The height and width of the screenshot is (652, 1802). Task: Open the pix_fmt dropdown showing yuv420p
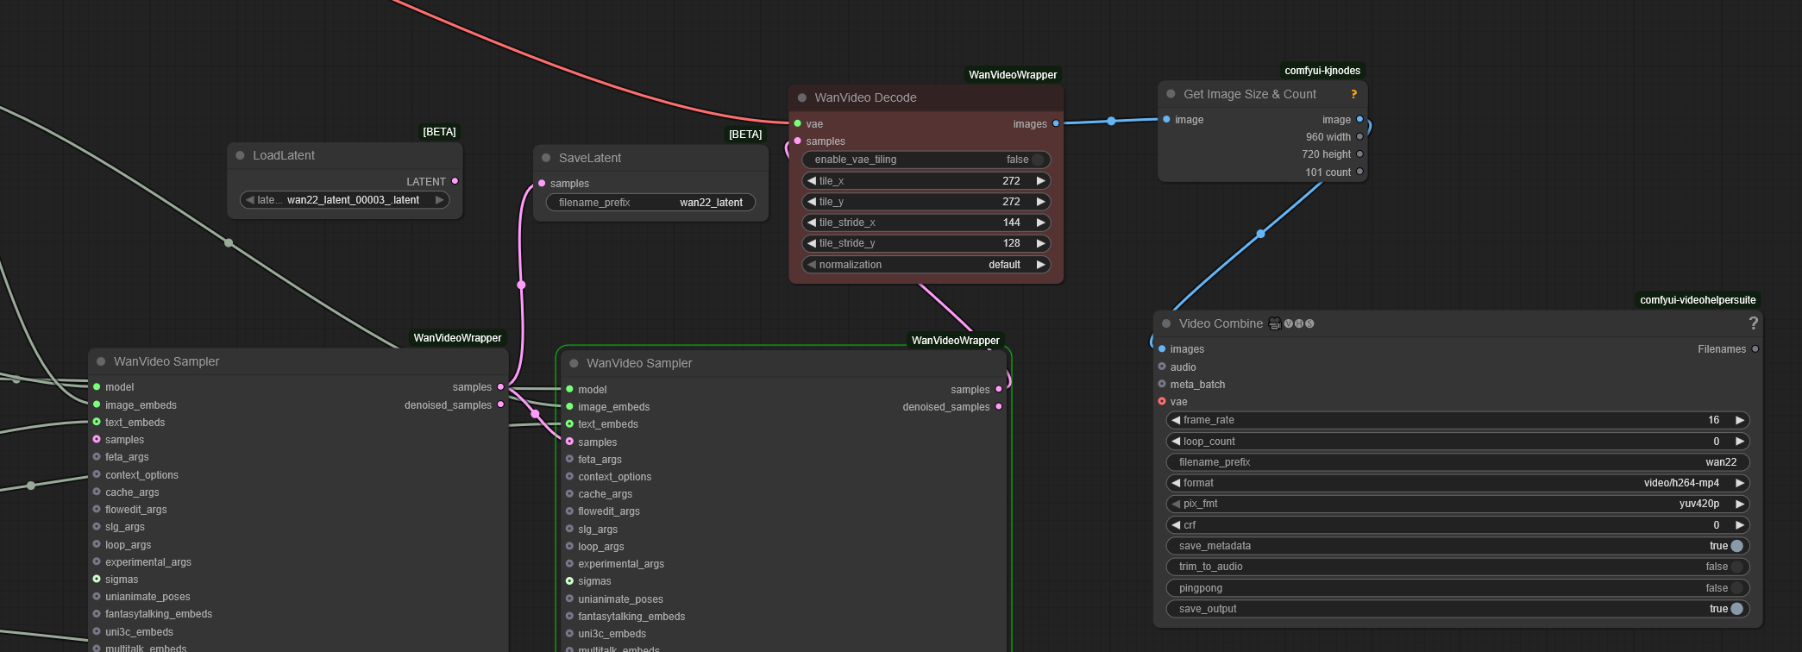(x=1457, y=504)
